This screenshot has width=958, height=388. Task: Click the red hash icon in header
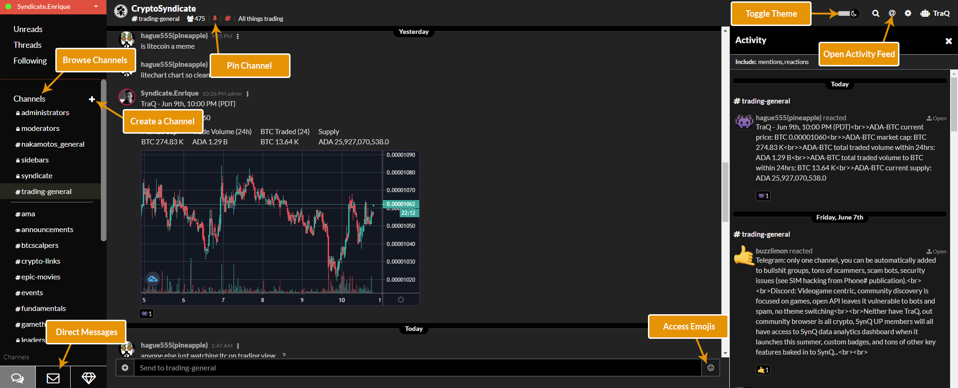point(228,19)
